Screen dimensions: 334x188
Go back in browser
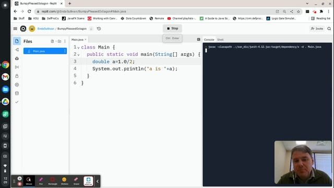(x=15, y=11)
